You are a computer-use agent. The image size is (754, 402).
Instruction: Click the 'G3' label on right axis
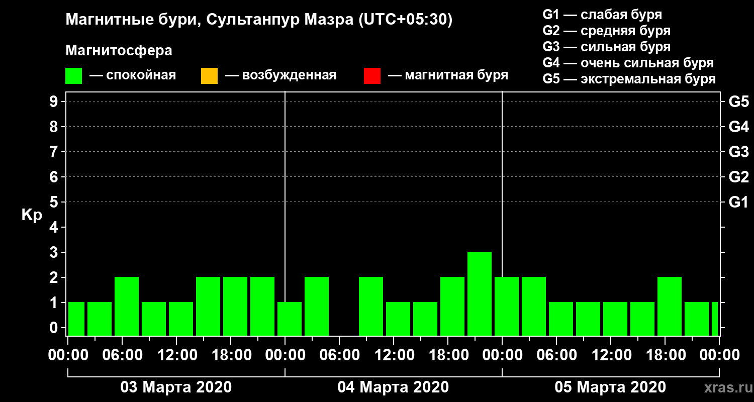pos(739,152)
